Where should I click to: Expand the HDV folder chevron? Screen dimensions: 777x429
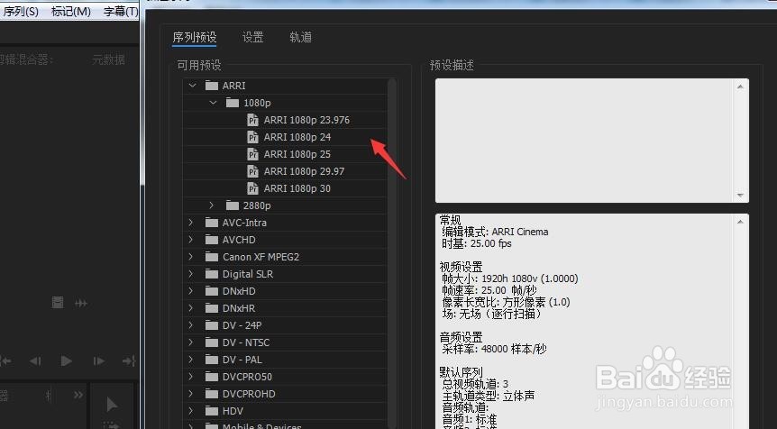click(191, 411)
